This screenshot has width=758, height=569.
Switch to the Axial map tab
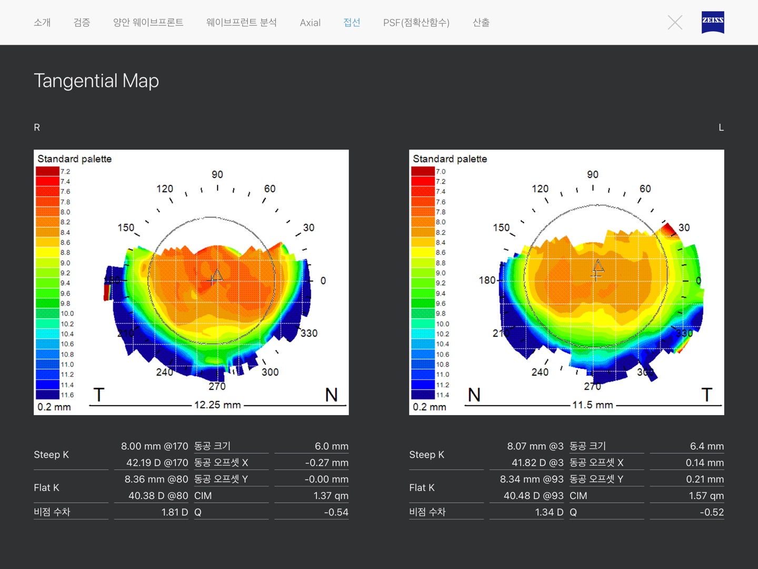[x=310, y=23]
